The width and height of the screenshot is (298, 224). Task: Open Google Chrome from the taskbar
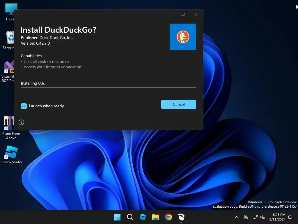tap(168, 217)
